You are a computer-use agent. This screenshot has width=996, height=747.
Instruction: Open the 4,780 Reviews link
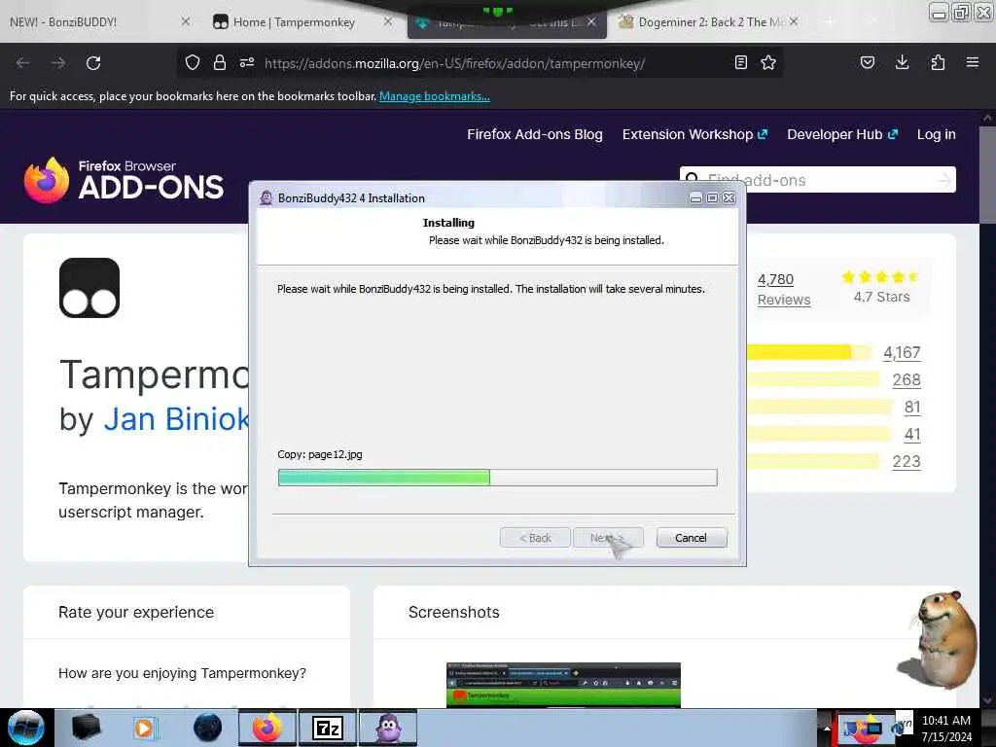click(783, 290)
